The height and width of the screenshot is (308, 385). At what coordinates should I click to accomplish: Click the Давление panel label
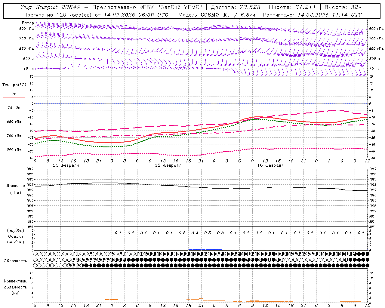[16, 186]
